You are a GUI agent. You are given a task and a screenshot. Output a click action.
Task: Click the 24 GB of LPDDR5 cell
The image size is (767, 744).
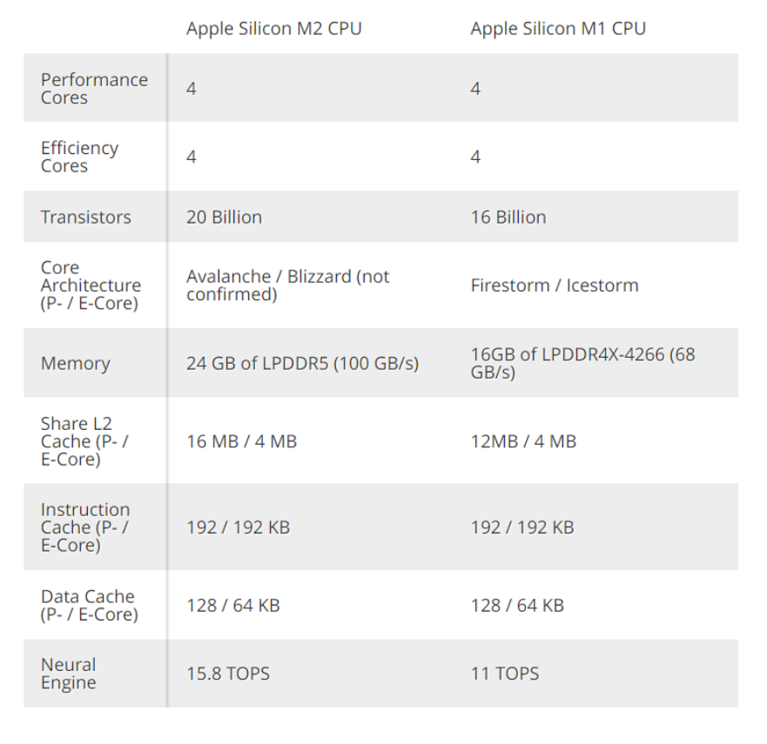(x=302, y=364)
